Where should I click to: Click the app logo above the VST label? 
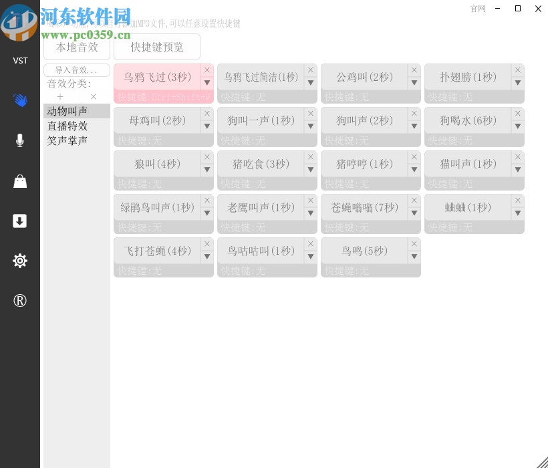[x=19, y=21]
